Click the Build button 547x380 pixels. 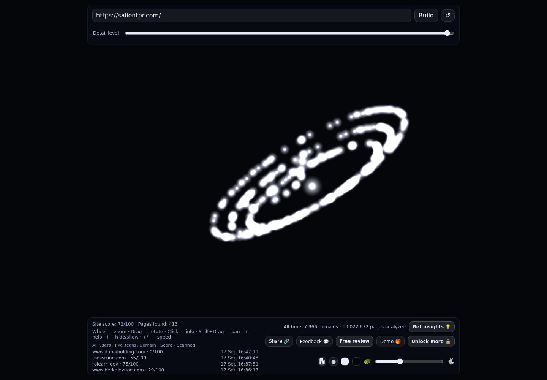[426, 15]
